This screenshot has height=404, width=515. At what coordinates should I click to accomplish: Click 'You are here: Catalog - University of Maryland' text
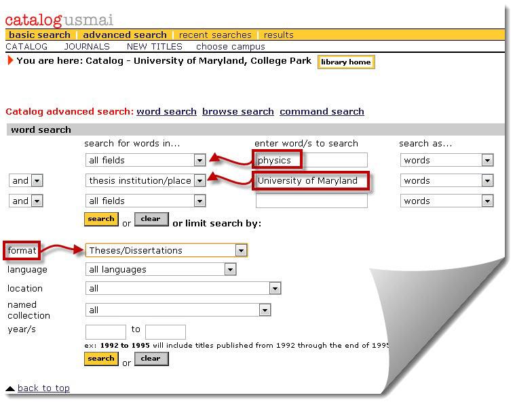tap(164, 61)
